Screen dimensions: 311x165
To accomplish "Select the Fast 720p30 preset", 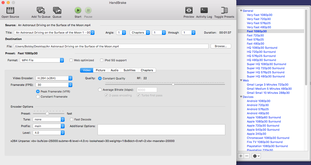I will [255, 35].
